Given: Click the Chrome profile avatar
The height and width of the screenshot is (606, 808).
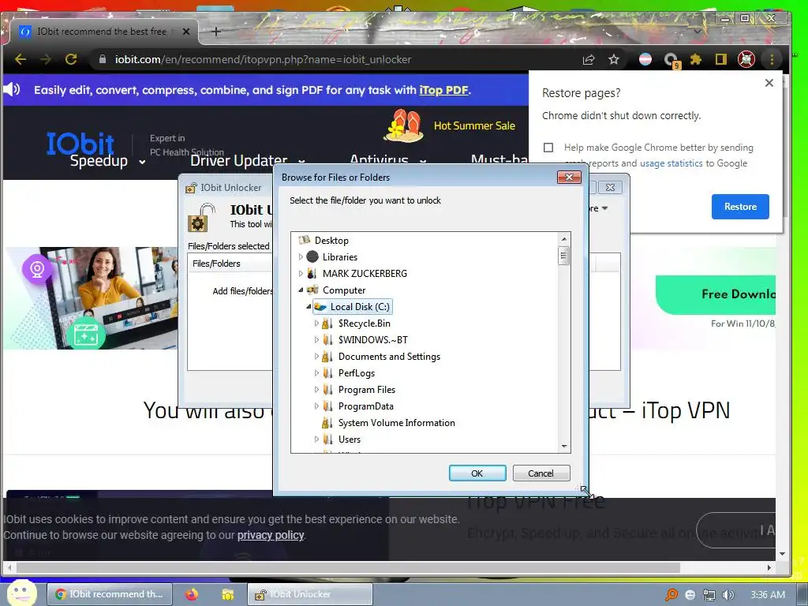Looking at the screenshot, I should pyautogui.click(x=746, y=60).
